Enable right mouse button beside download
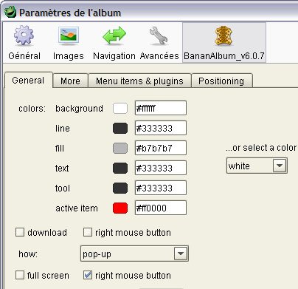Viewport: 298px width, 289px height. [x=88, y=232]
